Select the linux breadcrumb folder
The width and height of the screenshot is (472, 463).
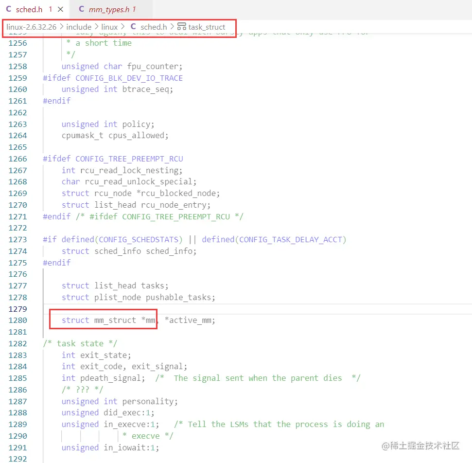pyautogui.click(x=109, y=27)
